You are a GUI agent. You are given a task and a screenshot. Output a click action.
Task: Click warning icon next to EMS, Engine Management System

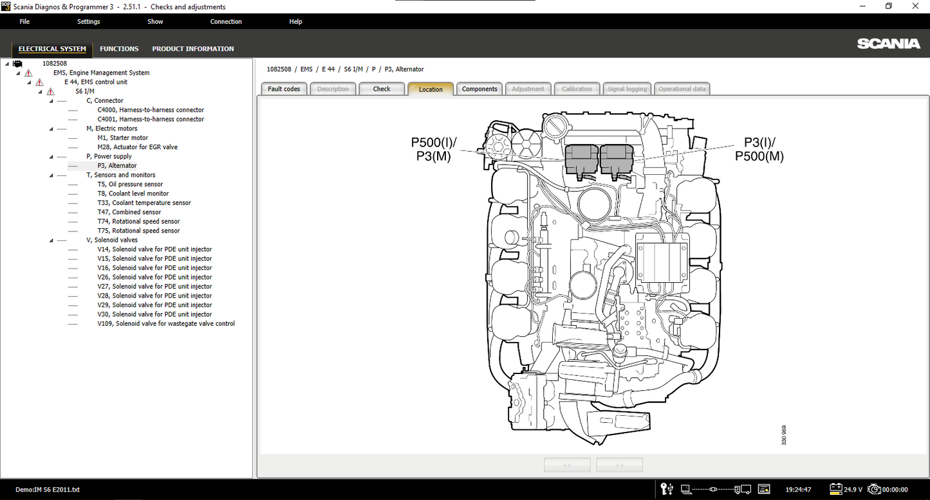[28, 73]
